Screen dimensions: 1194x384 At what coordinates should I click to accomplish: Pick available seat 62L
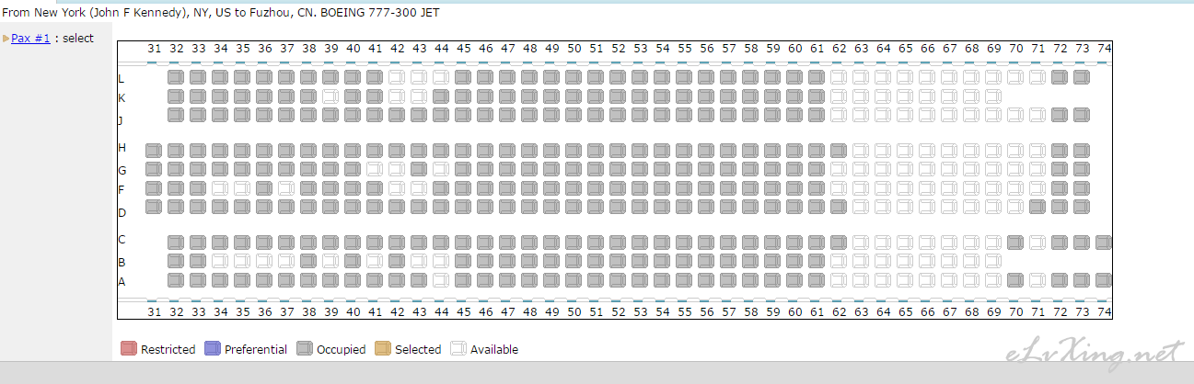[839, 77]
